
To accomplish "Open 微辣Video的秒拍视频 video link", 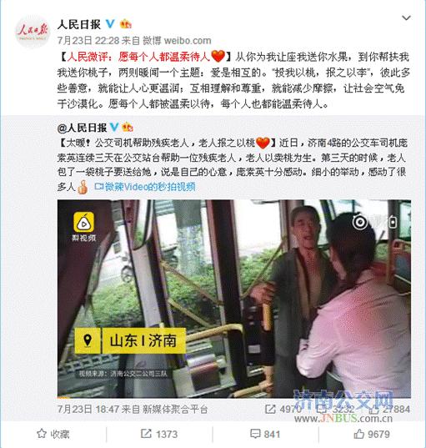I will click(145, 187).
